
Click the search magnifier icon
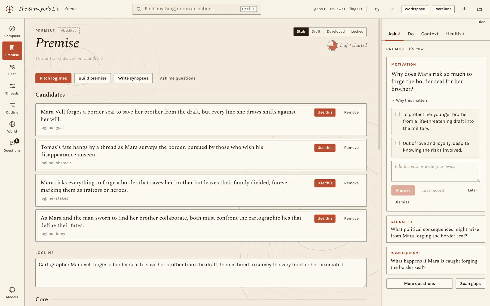(x=139, y=9)
